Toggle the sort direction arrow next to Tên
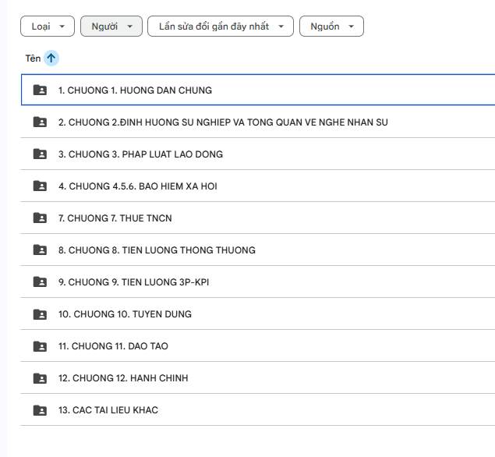This screenshot has width=495, height=457. pyautogui.click(x=51, y=58)
